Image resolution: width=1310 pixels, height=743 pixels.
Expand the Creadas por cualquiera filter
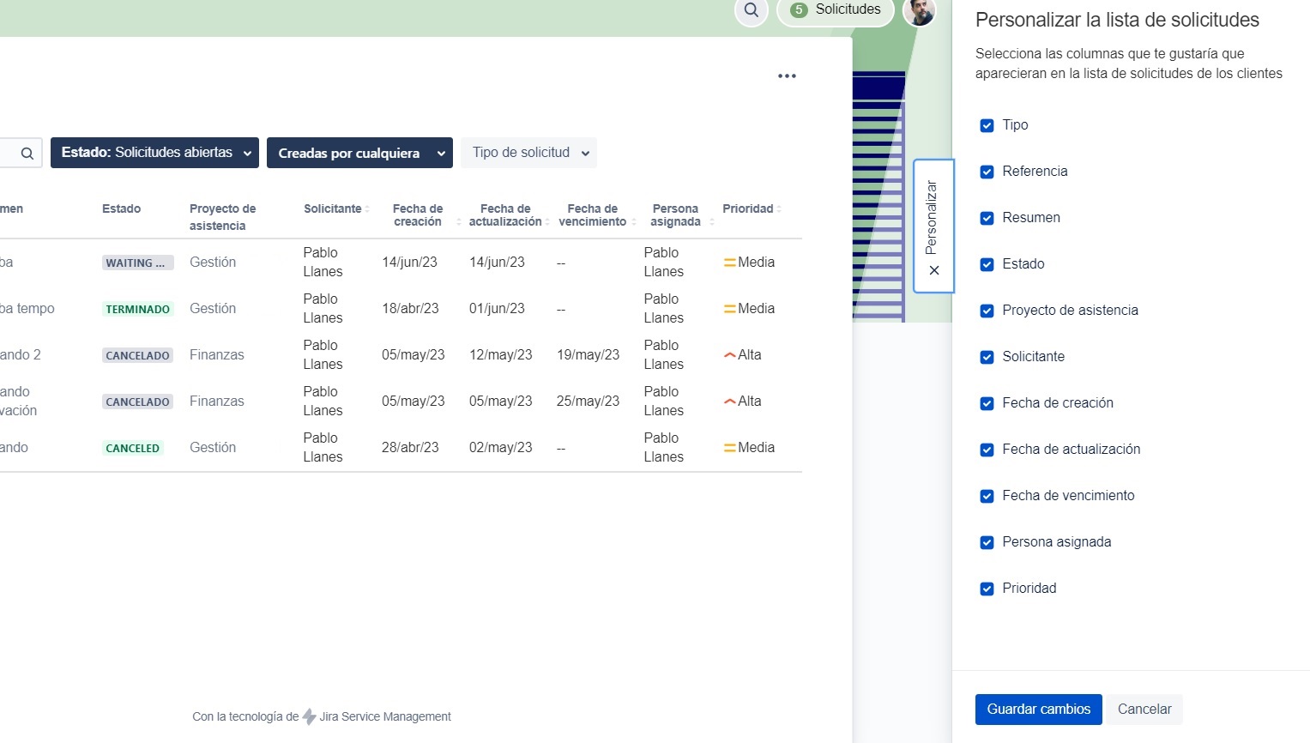[x=359, y=153]
